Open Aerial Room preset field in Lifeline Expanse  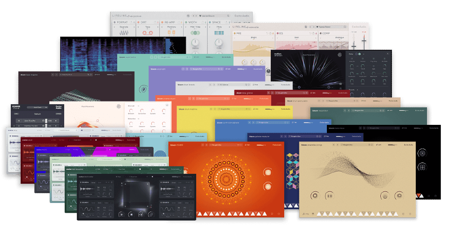(214, 16)
